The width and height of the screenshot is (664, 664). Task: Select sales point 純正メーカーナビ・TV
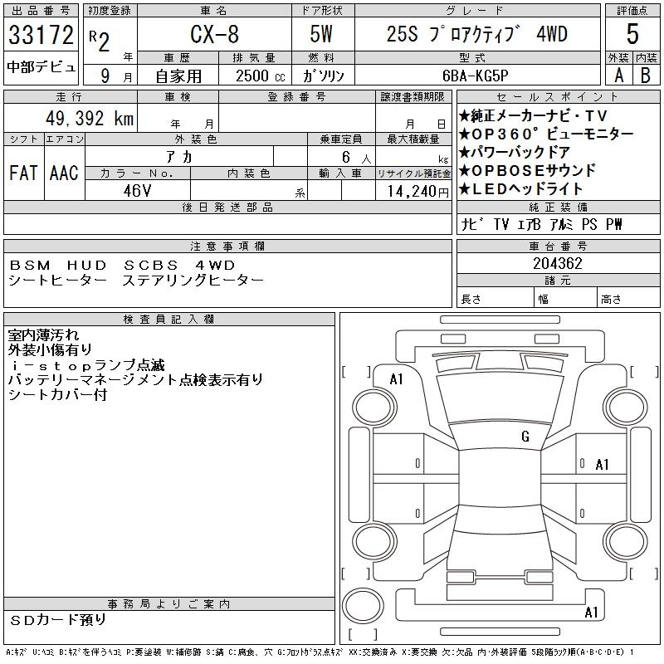click(534, 115)
